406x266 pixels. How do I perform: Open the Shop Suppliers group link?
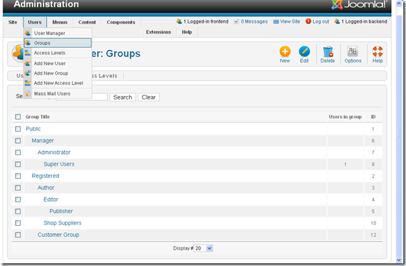(63, 223)
